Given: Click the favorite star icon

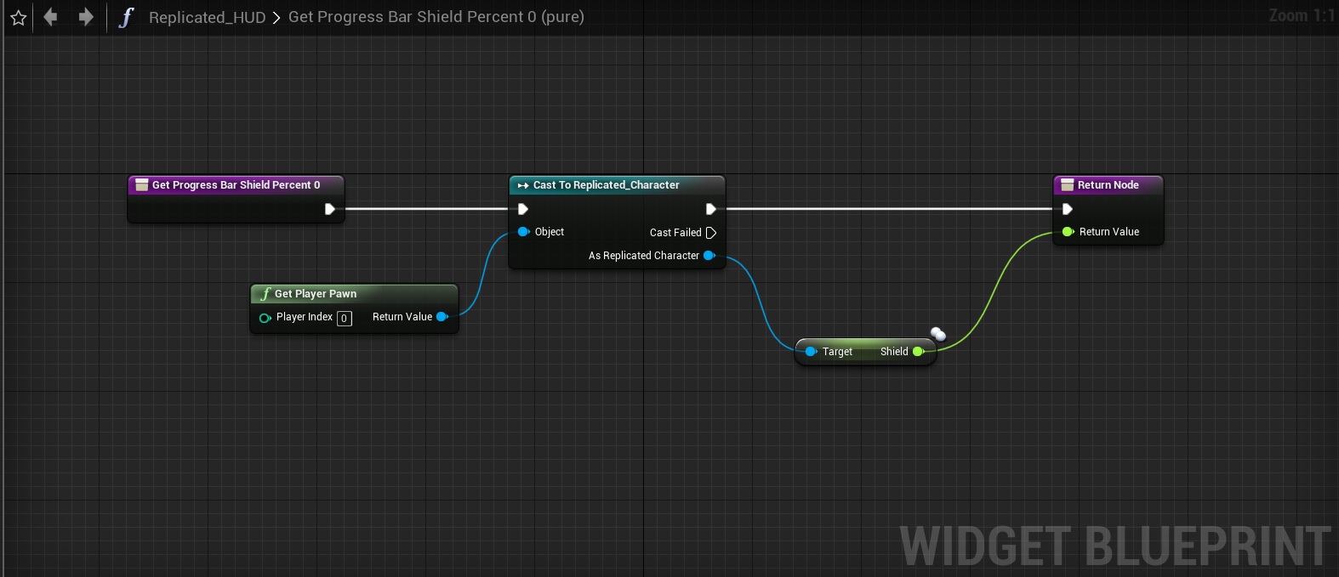Looking at the screenshot, I should (x=18, y=18).
